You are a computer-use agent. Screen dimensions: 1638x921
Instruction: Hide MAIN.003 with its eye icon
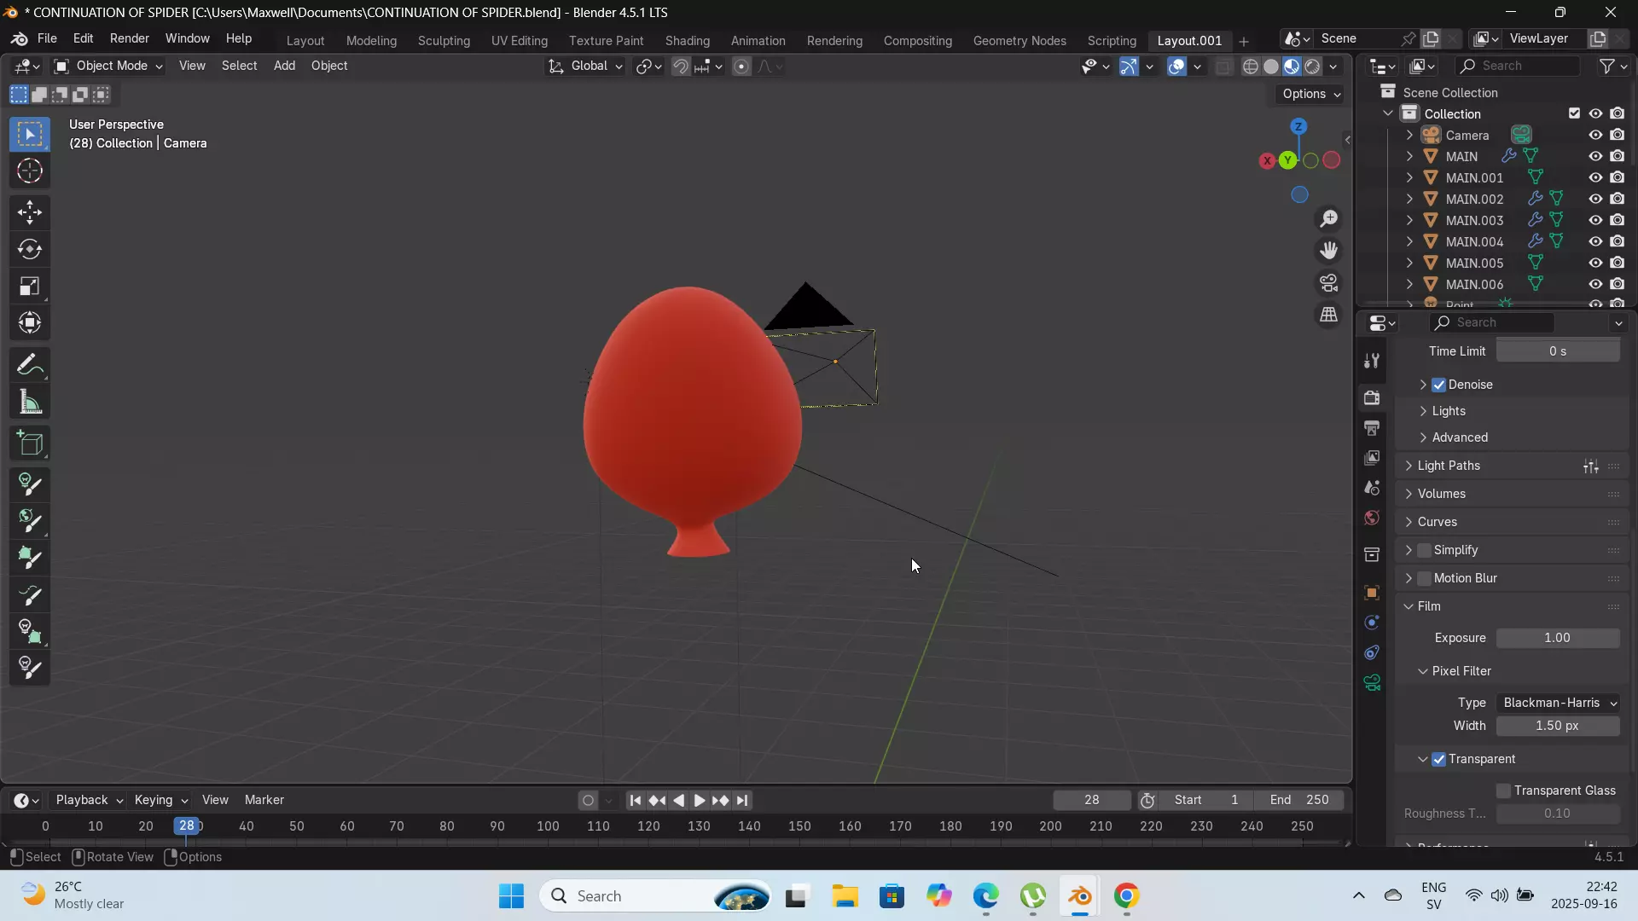1595,220
